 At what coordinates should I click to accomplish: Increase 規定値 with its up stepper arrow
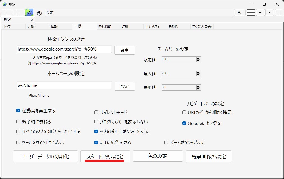coord(198,58)
